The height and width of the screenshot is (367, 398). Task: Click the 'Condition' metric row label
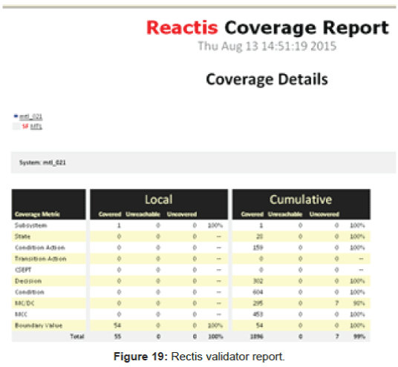click(30, 292)
